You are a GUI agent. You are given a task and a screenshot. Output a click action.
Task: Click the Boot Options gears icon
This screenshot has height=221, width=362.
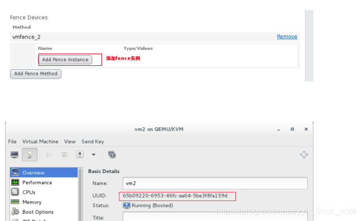(x=15, y=212)
